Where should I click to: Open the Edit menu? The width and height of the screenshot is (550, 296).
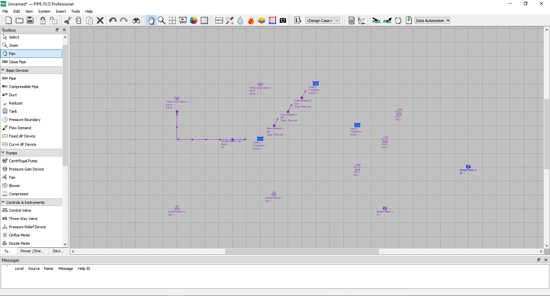[x=16, y=11]
